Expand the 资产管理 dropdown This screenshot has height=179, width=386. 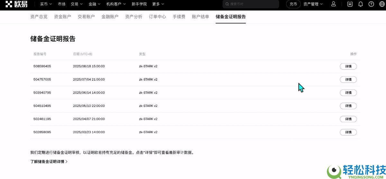tap(313, 4)
